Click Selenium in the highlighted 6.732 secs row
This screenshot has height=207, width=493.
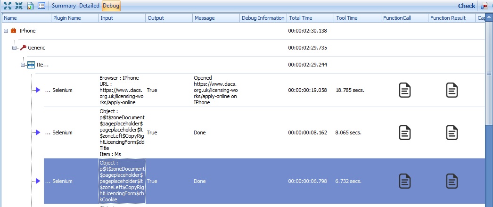62,181
